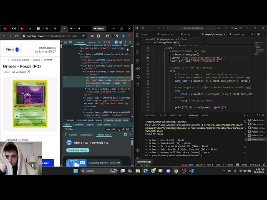Open the DevTools AI assistance icon in toolbar
267x200 pixels.
(x=116, y=42)
